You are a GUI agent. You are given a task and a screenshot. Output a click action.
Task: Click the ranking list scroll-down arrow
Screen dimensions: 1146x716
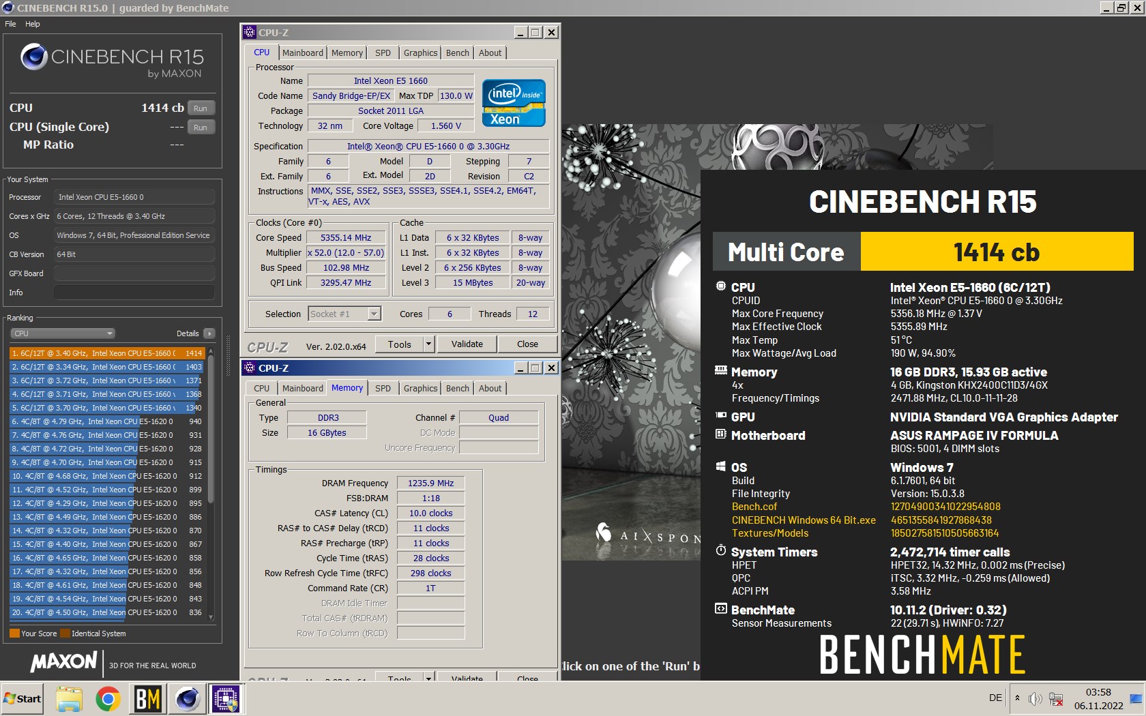211,616
